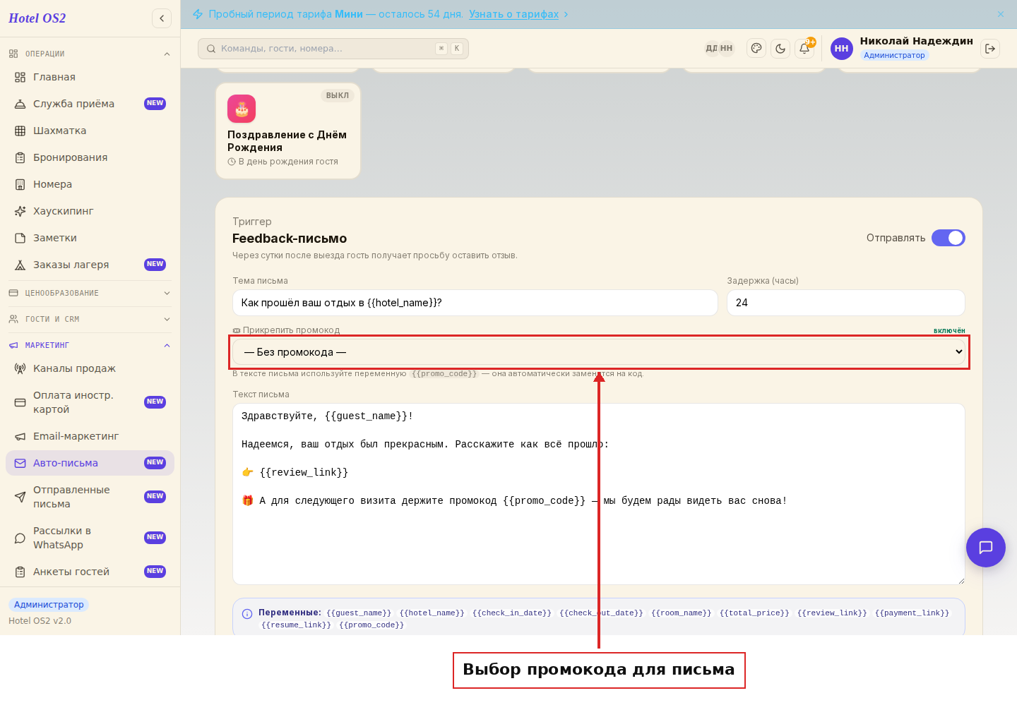Expand the ЦЕНООБРАЗОВАНИЕ section

coord(90,293)
